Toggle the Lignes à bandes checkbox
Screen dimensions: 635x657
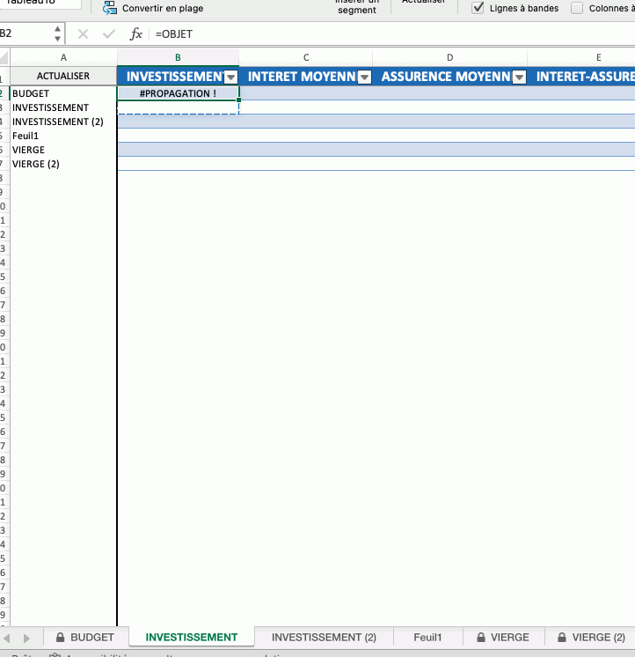coord(478,8)
